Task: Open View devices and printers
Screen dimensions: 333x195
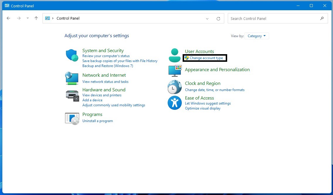Action: pyautogui.click(x=102, y=95)
